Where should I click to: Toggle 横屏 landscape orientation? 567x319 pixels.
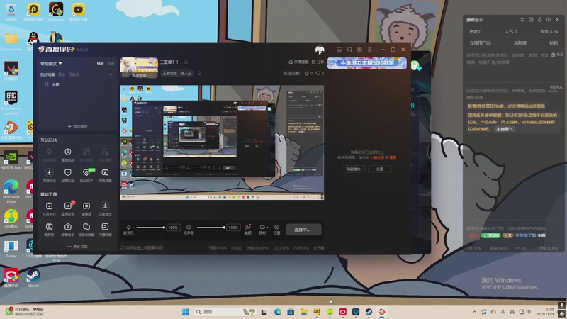(100, 63)
